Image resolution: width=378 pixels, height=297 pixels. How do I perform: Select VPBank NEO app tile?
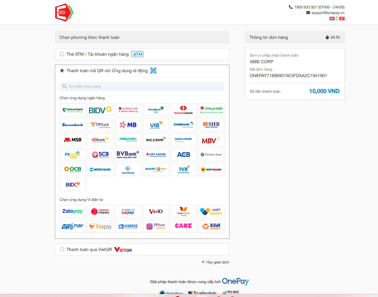[x=211, y=110]
